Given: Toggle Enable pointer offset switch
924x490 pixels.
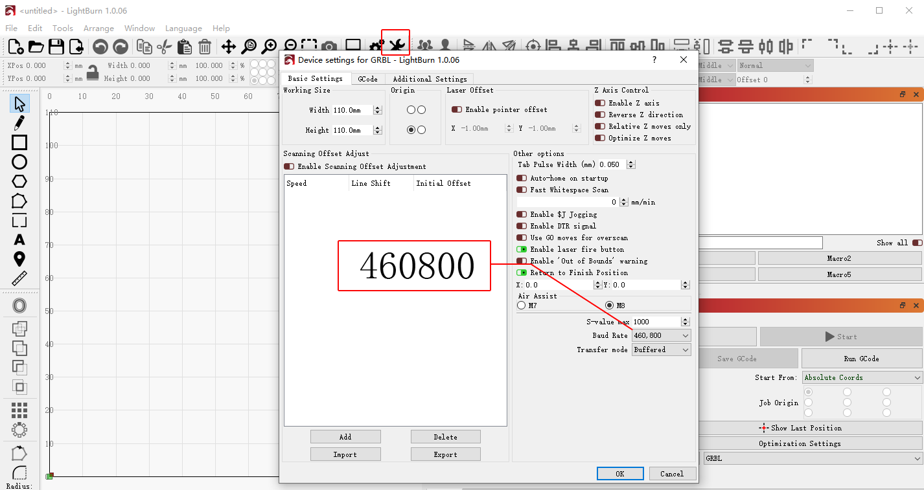Looking at the screenshot, I should [457, 110].
